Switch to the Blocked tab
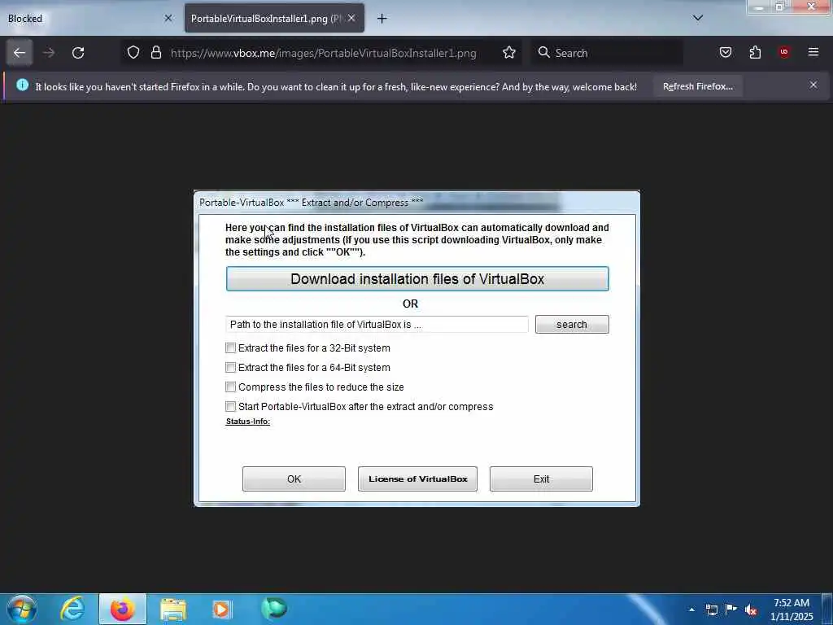833x625 pixels. click(89, 19)
